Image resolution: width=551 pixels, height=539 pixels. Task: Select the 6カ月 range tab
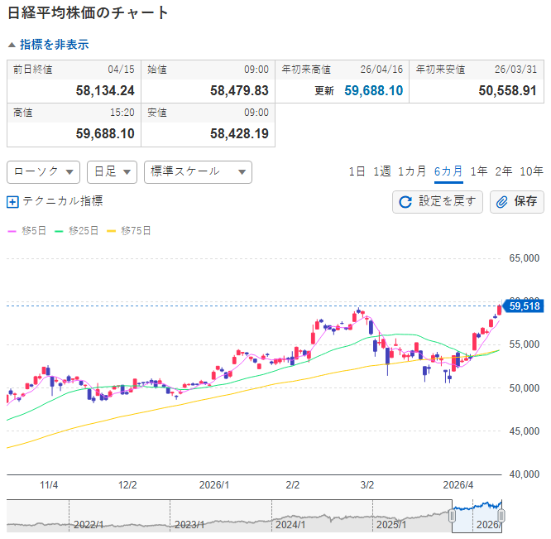[x=448, y=171]
